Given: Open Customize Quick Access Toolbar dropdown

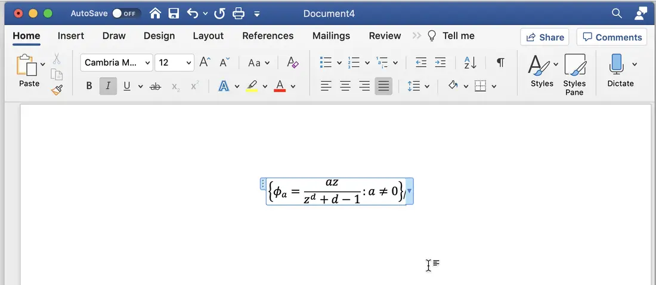Looking at the screenshot, I should click(257, 14).
